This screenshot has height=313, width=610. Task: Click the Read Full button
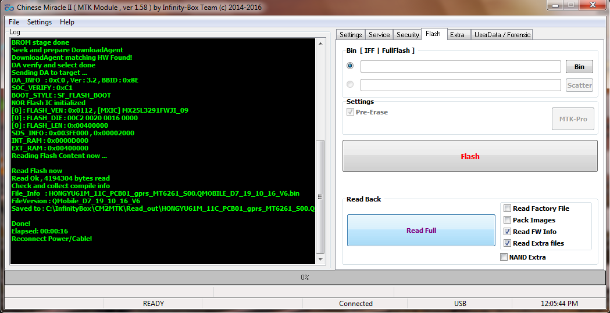[421, 231]
